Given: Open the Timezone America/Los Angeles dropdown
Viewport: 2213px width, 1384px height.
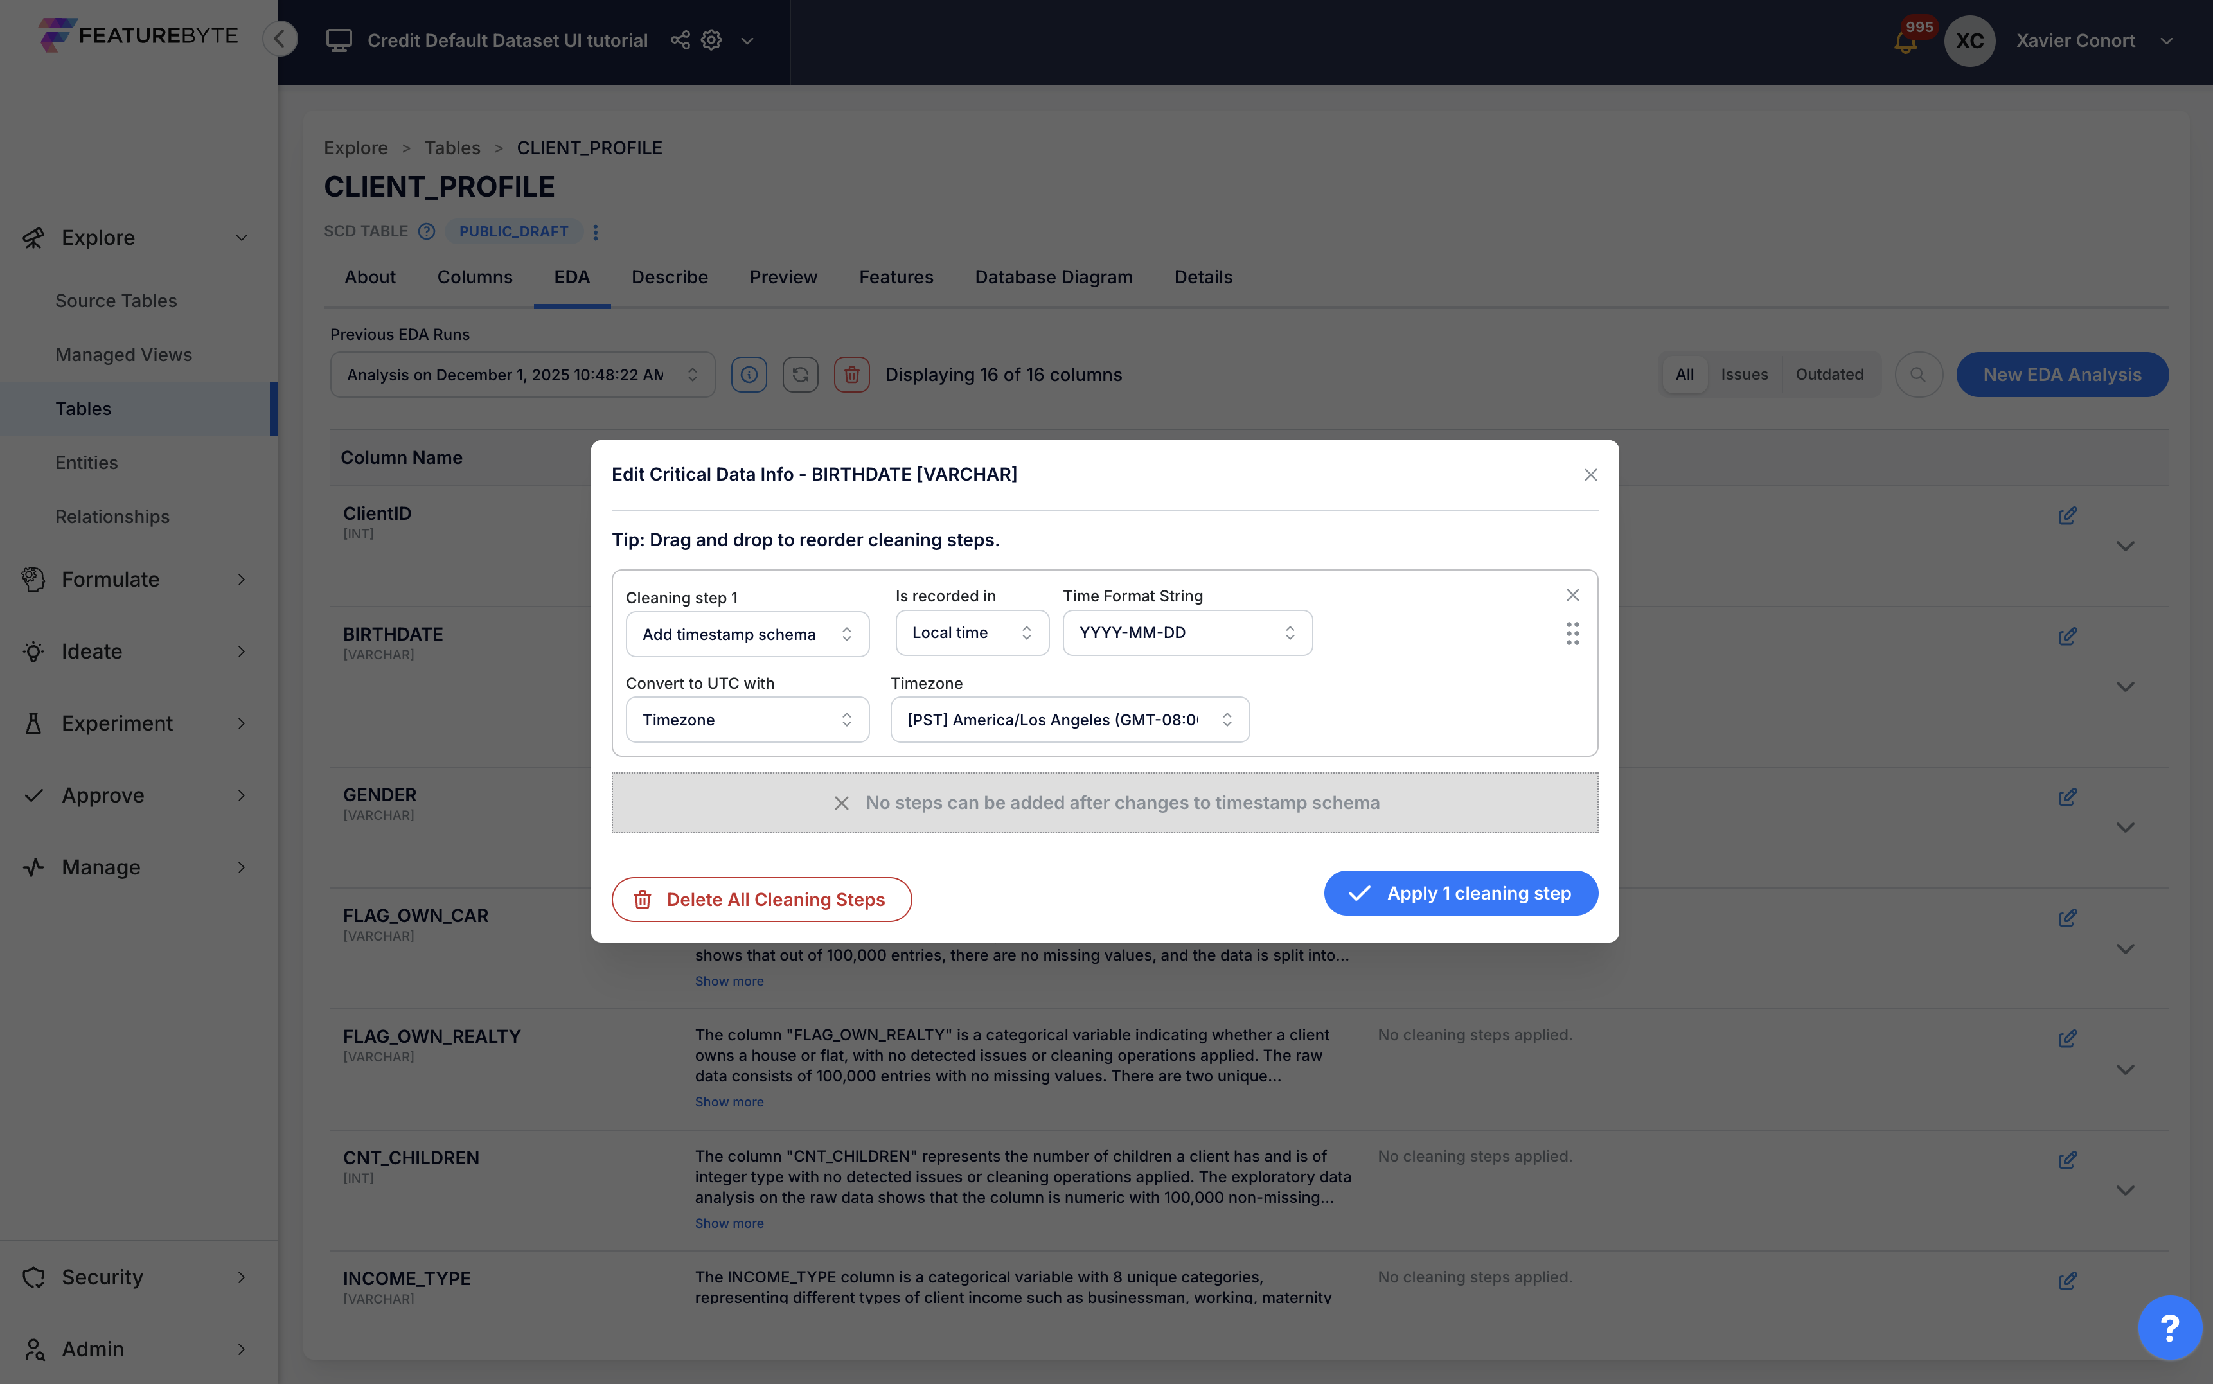Looking at the screenshot, I should click(1069, 720).
